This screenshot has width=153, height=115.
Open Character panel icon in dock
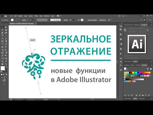(x=121, y=58)
